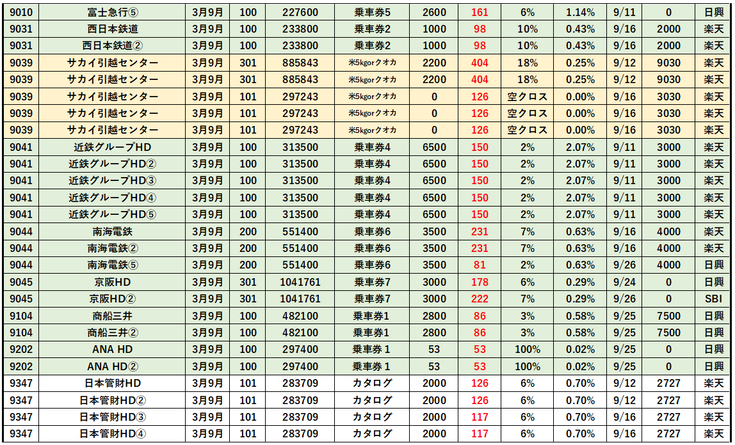Viewport: 735px width, 445px height.
Task: Click the 西日本鉄道② name cell
Action: pos(113,46)
